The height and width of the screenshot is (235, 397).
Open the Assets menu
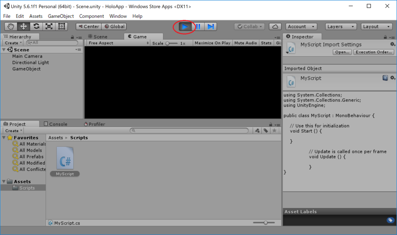coord(36,16)
